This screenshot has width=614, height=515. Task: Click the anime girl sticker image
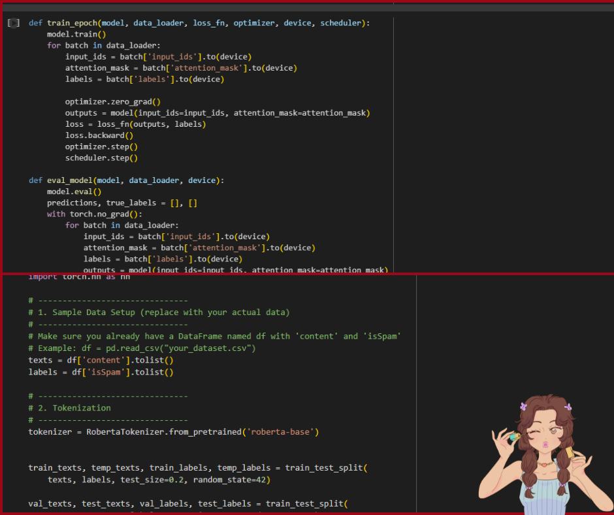point(546,454)
